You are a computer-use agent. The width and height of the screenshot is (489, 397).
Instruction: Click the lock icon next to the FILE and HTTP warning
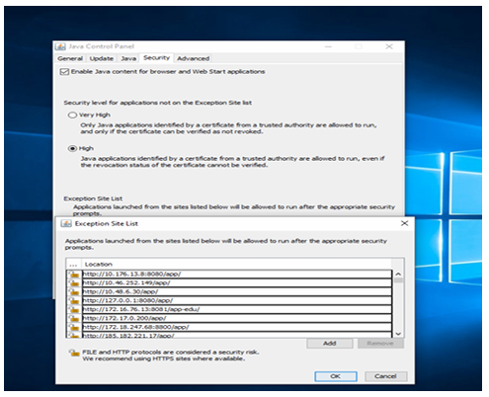point(74,353)
